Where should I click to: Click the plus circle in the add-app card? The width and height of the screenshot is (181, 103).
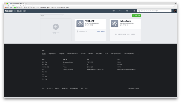(56, 27)
